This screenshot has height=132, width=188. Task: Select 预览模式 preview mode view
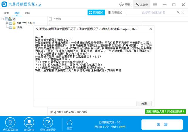click(96, 12)
